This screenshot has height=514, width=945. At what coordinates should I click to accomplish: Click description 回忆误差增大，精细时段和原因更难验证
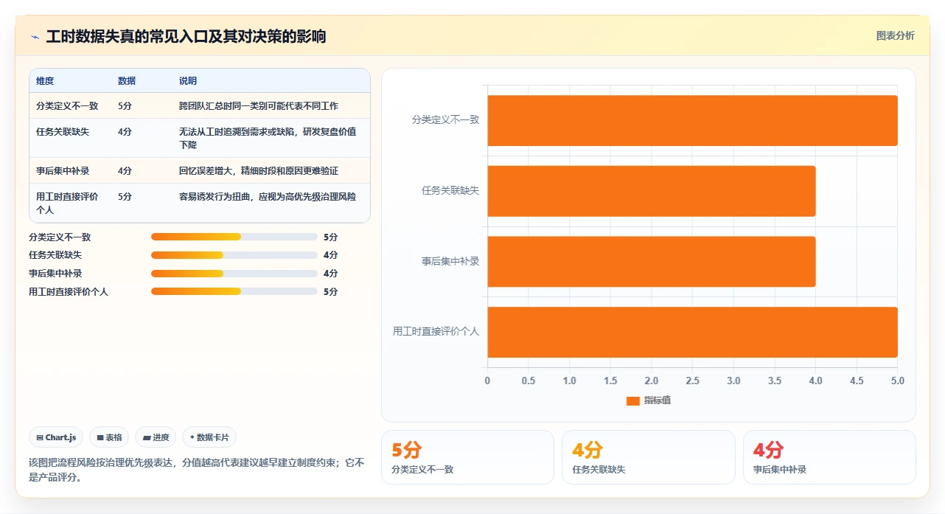259,171
